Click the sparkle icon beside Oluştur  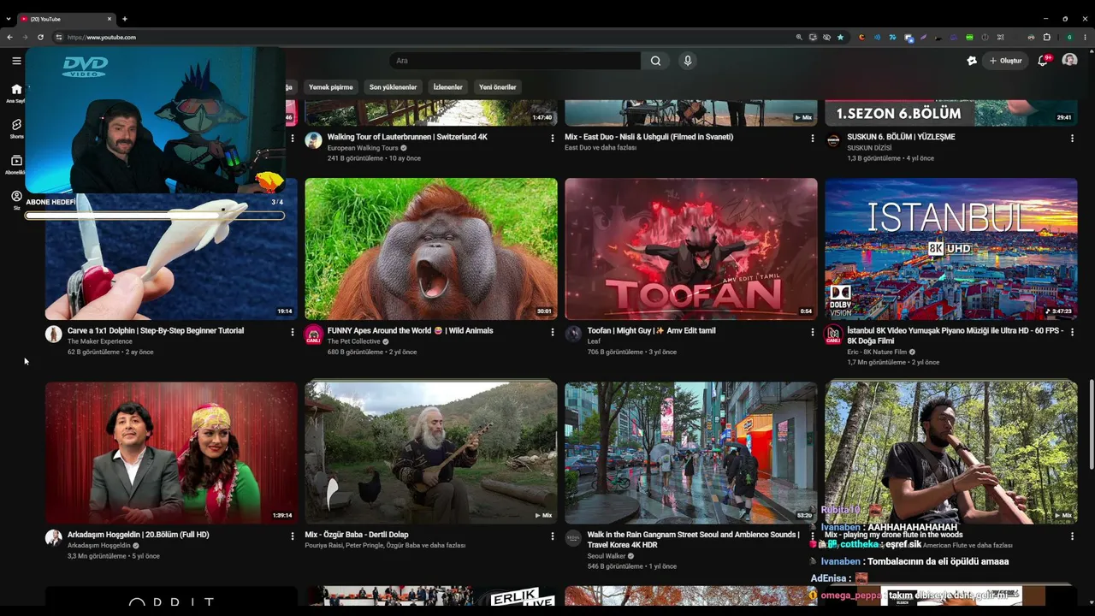(x=972, y=61)
